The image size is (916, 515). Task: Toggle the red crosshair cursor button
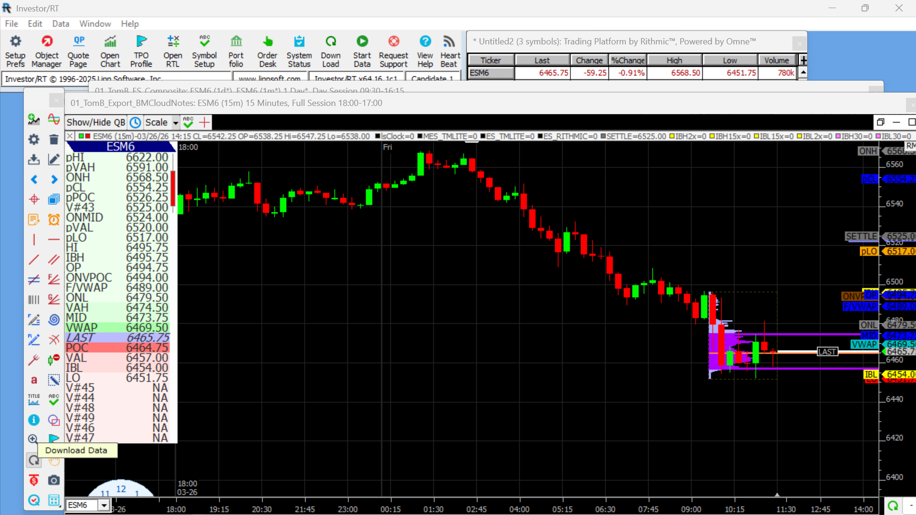(204, 123)
